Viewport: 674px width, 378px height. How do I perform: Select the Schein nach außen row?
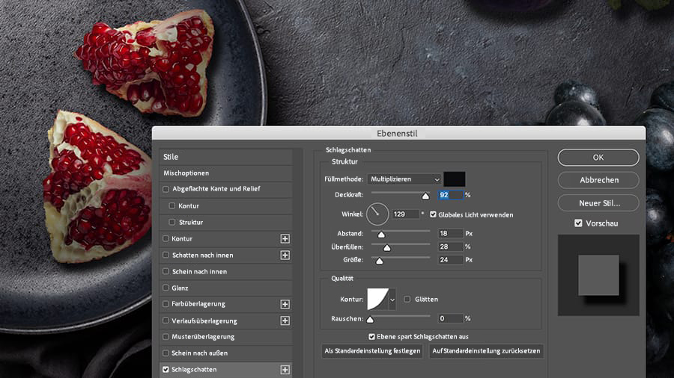click(x=225, y=353)
